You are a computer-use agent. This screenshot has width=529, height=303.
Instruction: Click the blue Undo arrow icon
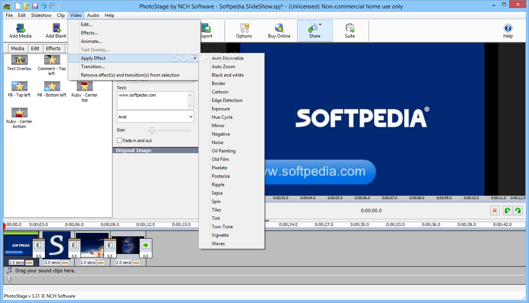pos(43,6)
